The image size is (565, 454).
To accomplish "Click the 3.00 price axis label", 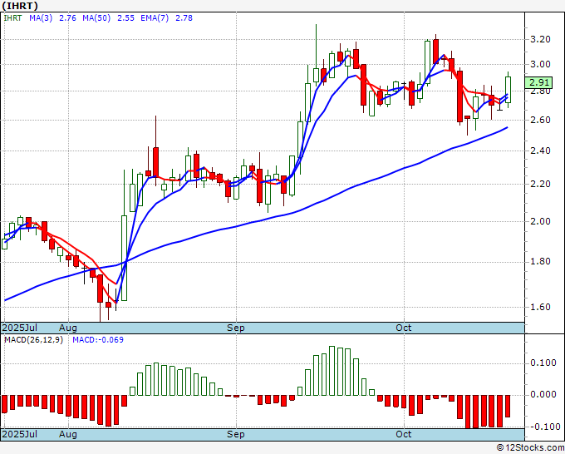I will [541, 65].
